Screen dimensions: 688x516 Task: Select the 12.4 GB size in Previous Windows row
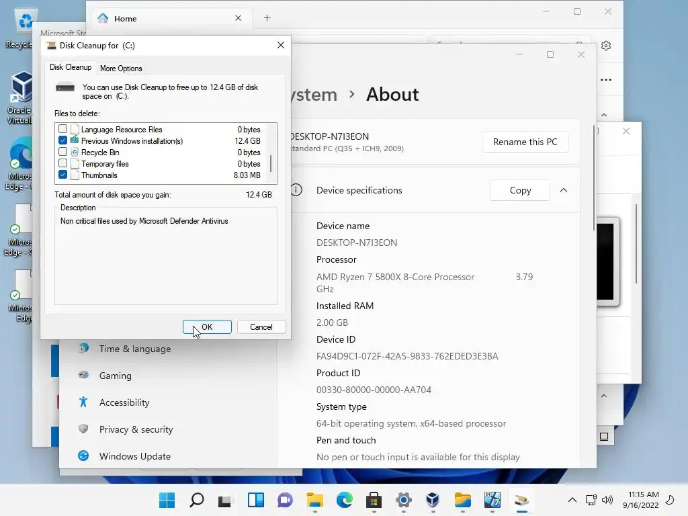(x=247, y=141)
